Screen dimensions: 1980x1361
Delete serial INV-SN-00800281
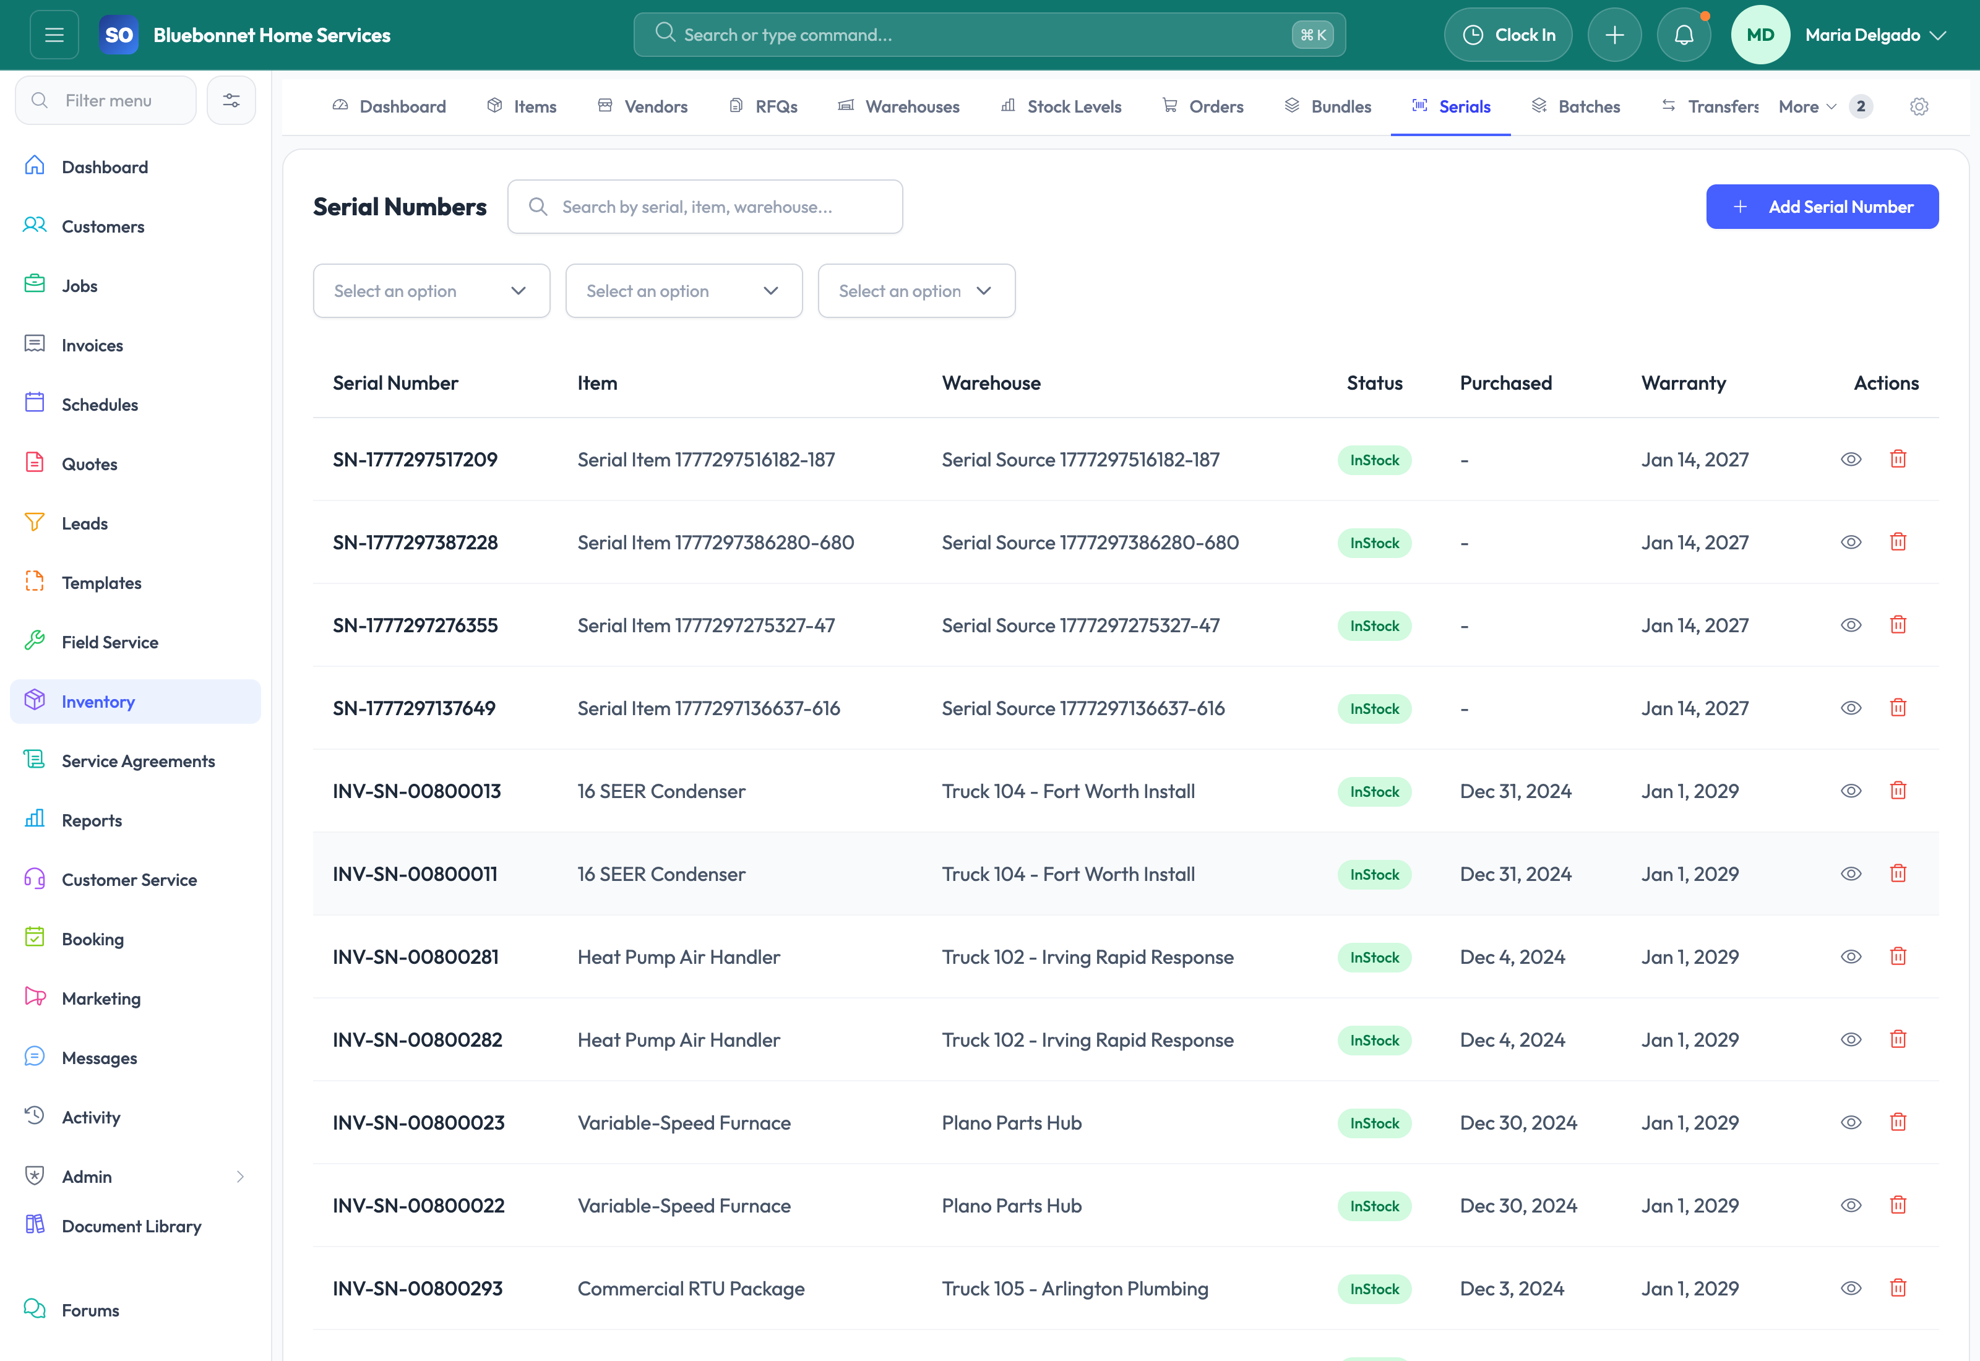tap(1898, 956)
